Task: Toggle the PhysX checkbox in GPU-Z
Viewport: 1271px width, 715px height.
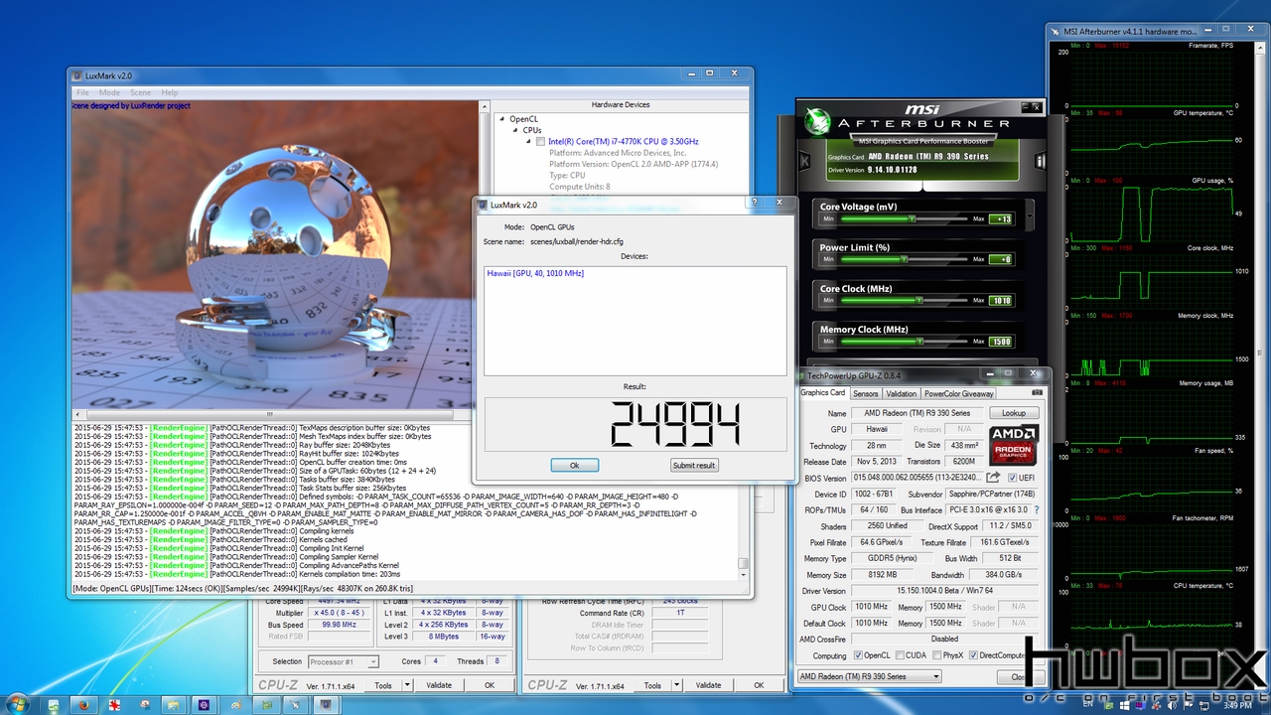Action: point(936,655)
